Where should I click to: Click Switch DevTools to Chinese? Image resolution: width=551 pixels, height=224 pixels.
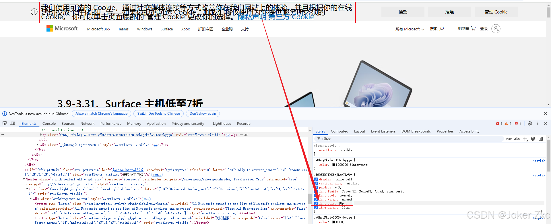(159, 114)
